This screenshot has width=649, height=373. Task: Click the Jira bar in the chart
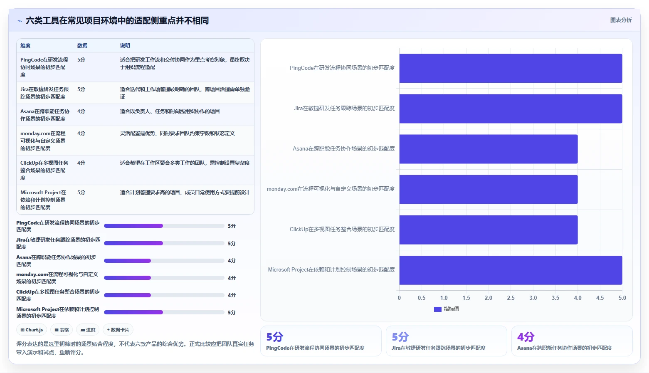511,109
